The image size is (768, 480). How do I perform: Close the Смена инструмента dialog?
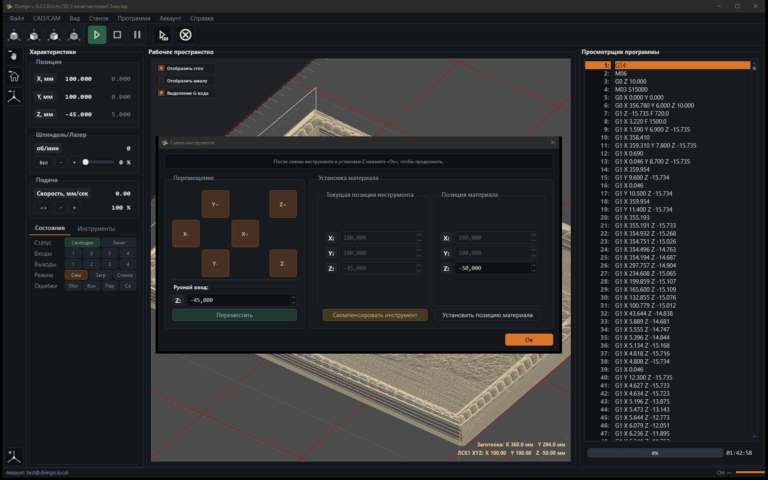click(x=553, y=142)
